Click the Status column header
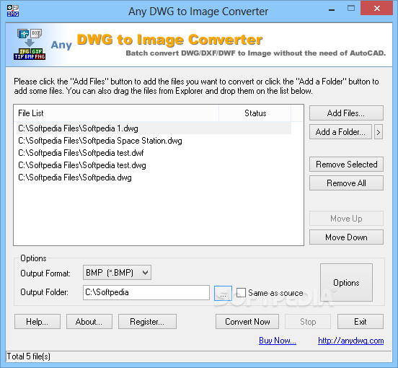This screenshot has width=398, height=368. [x=255, y=113]
